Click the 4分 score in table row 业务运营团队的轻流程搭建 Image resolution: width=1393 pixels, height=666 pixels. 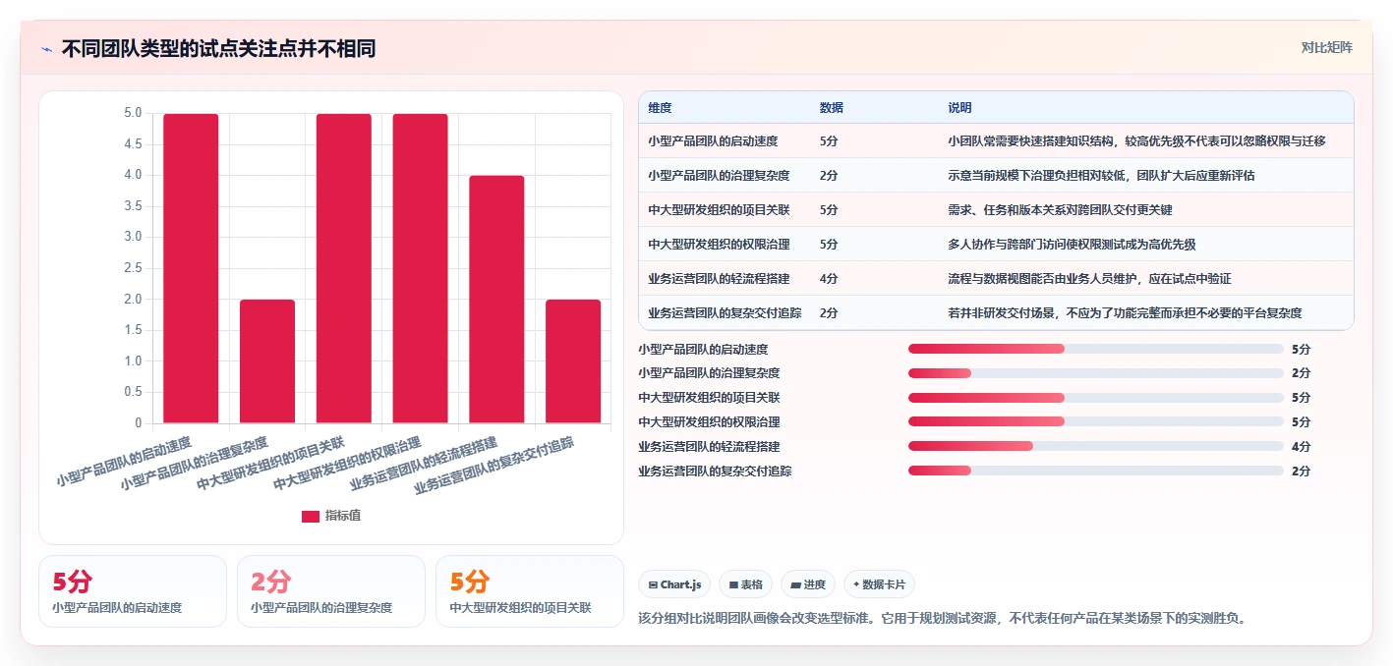pyautogui.click(x=829, y=279)
